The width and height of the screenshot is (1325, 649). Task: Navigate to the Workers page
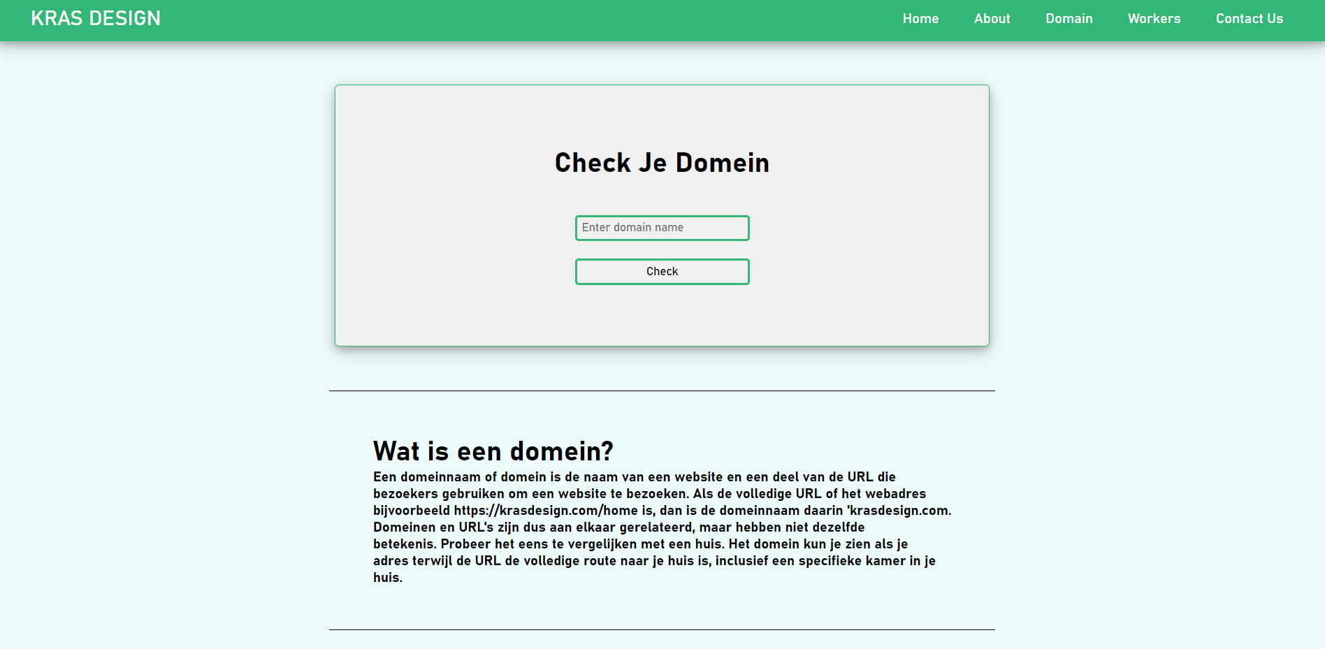coord(1154,19)
